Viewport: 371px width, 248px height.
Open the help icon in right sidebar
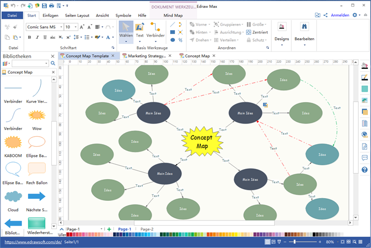[x=365, y=170]
